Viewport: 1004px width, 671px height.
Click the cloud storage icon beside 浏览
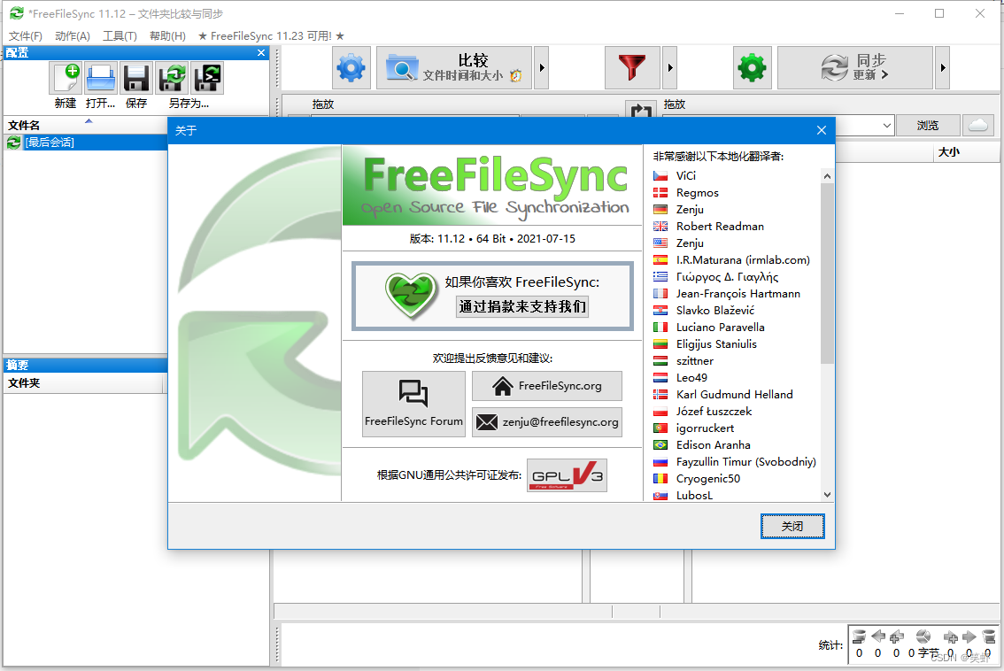(977, 125)
